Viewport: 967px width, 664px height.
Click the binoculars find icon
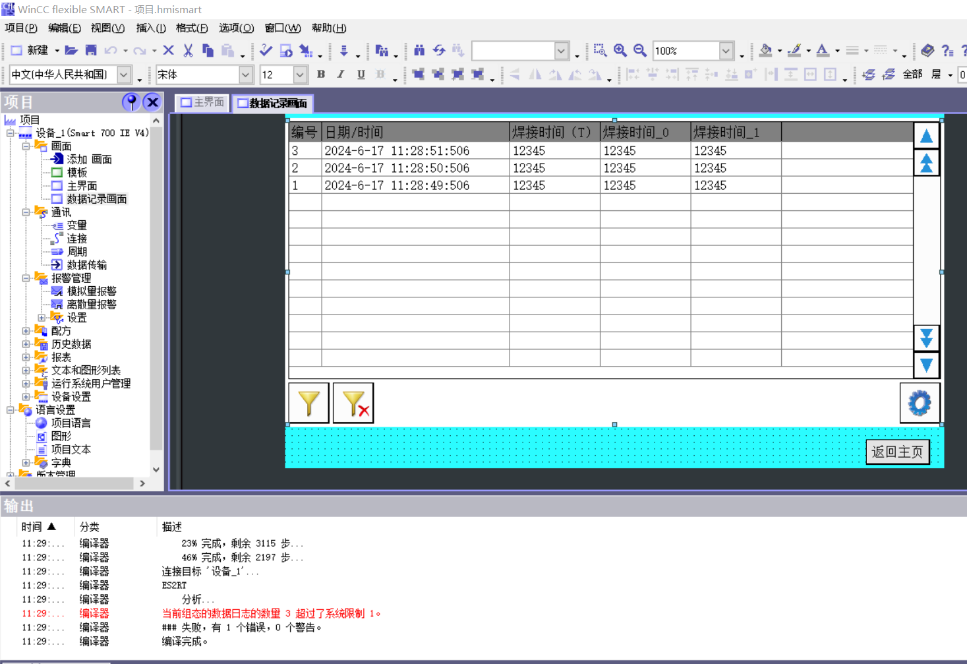click(x=419, y=50)
